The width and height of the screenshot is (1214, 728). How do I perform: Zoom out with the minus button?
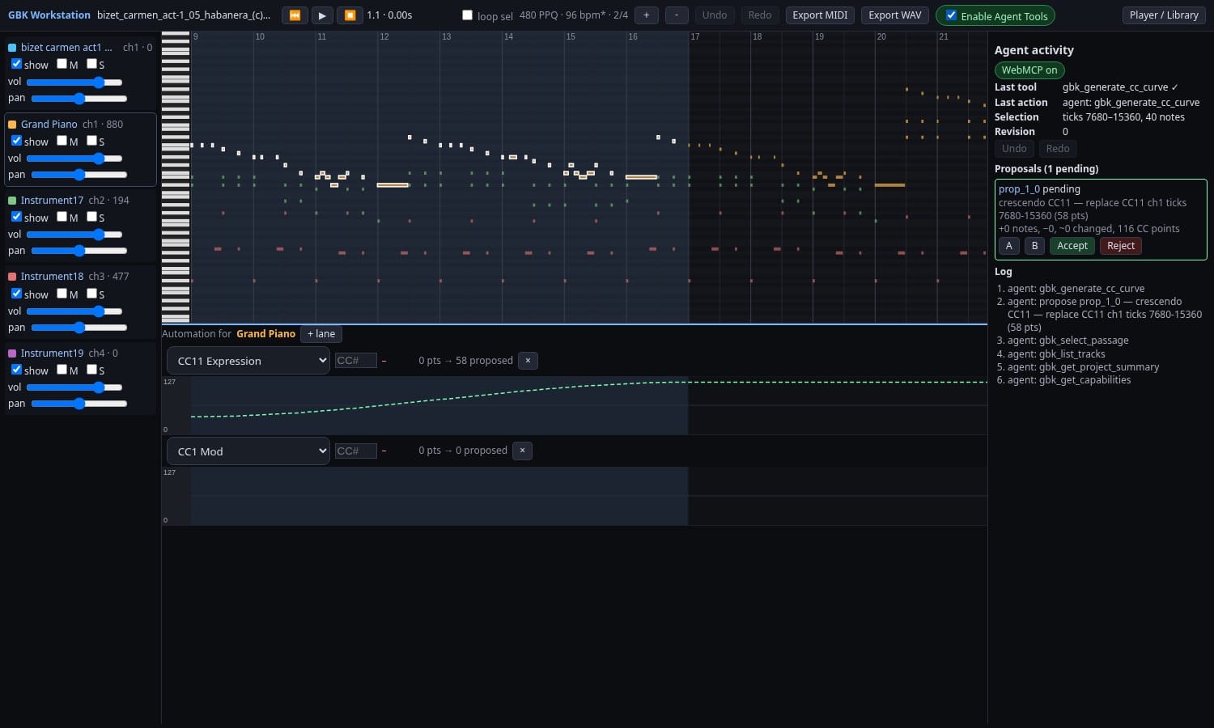pyautogui.click(x=677, y=15)
